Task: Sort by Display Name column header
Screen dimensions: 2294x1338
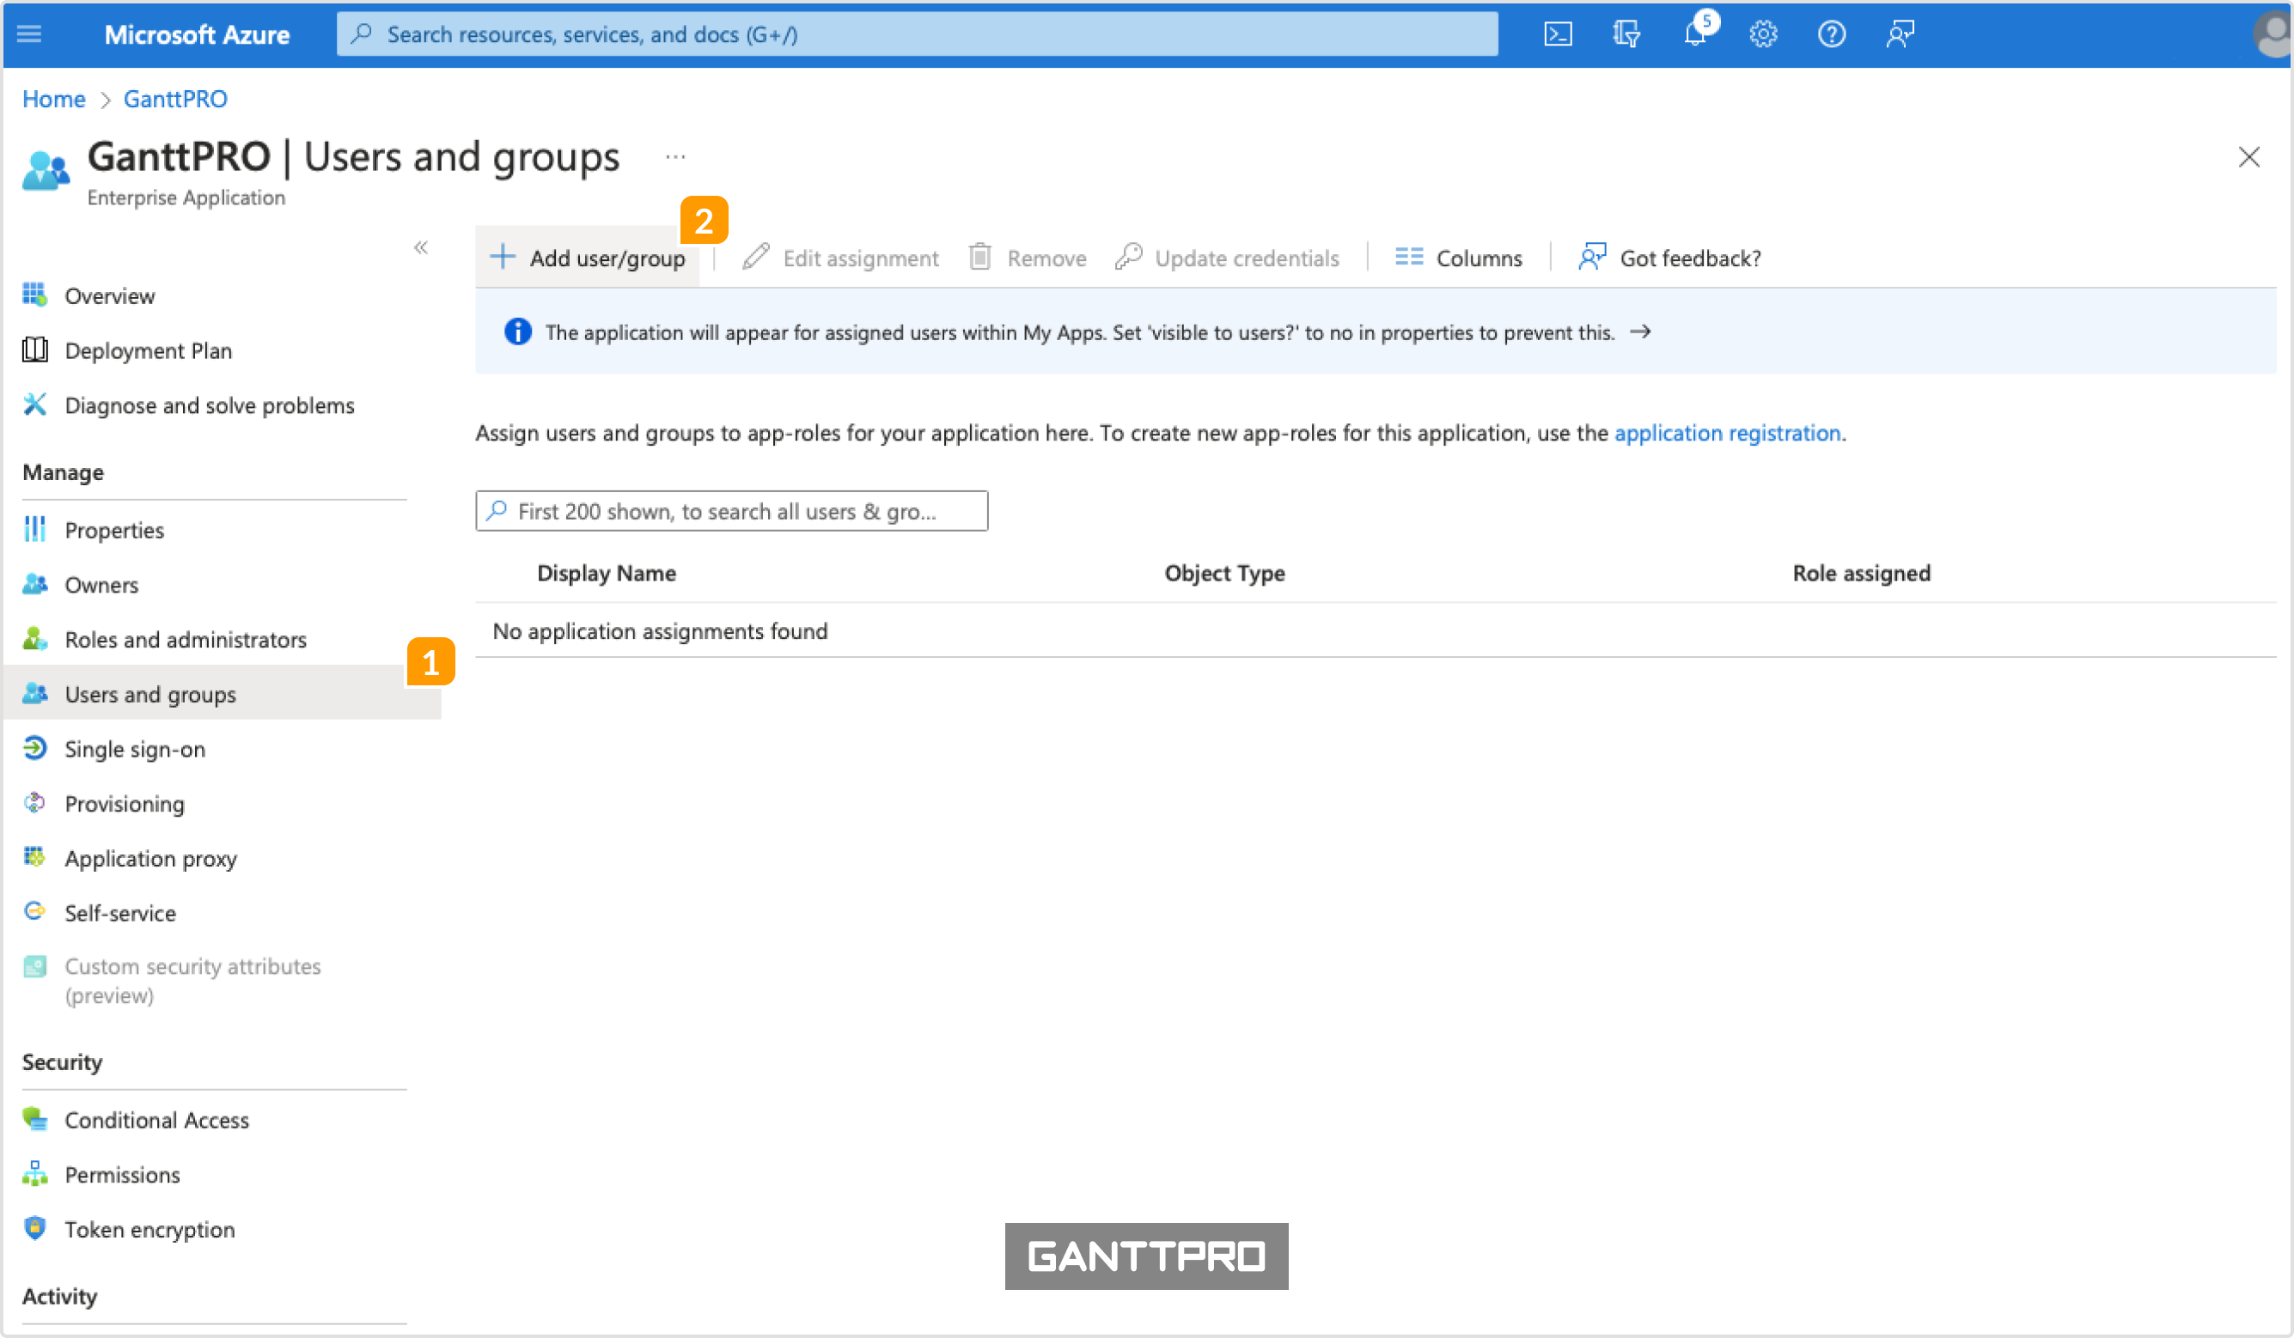Action: click(607, 573)
